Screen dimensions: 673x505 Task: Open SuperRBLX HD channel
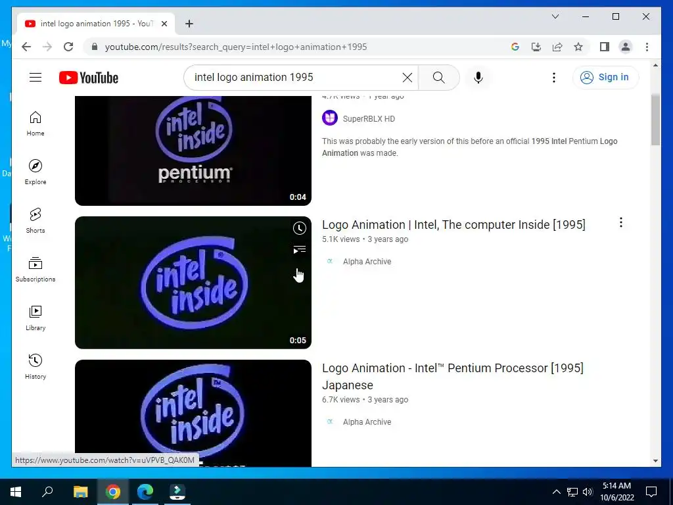pos(369,119)
